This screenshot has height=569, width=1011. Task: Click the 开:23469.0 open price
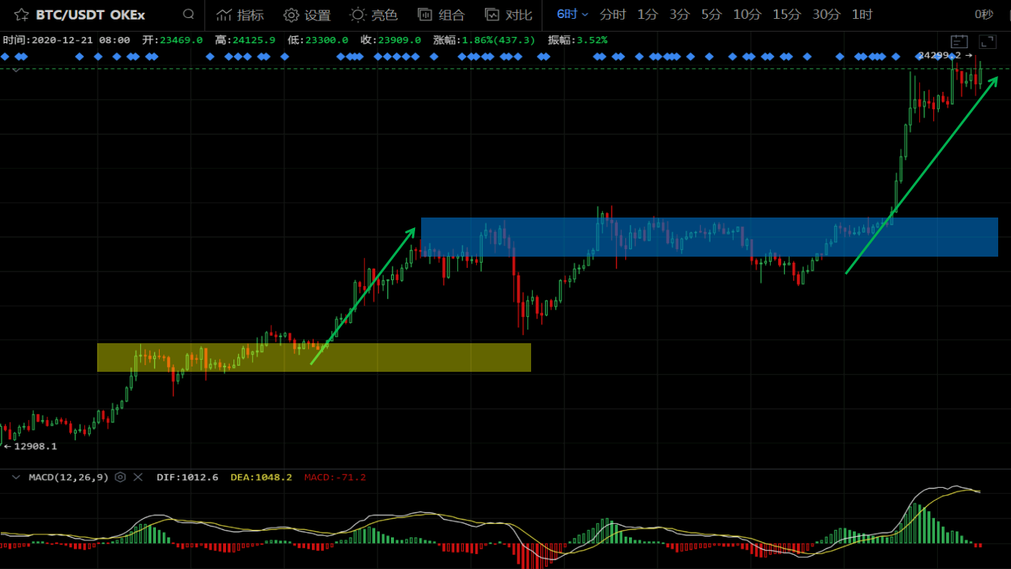coord(173,40)
